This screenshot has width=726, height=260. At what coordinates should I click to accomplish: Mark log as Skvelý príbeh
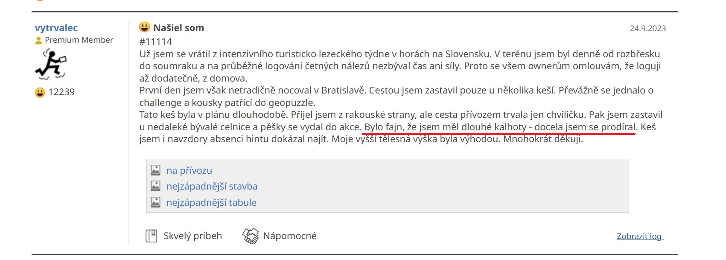[x=184, y=236]
